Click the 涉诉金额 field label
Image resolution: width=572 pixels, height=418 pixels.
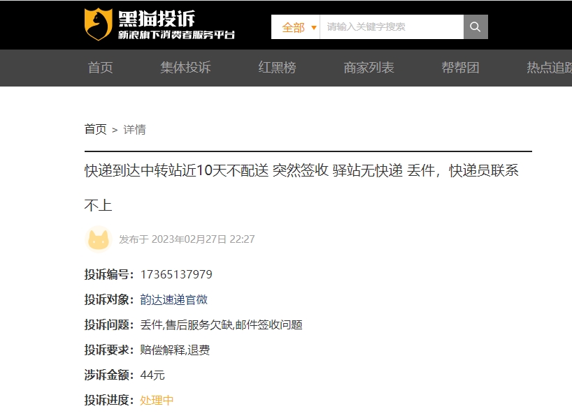click(109, 375)
